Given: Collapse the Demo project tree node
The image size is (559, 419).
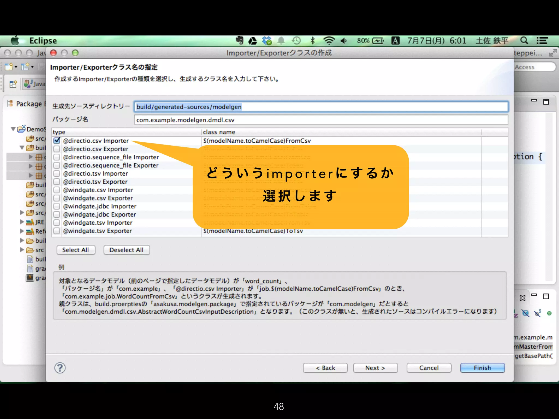Looking at the screenshot, I should (13, 129).
